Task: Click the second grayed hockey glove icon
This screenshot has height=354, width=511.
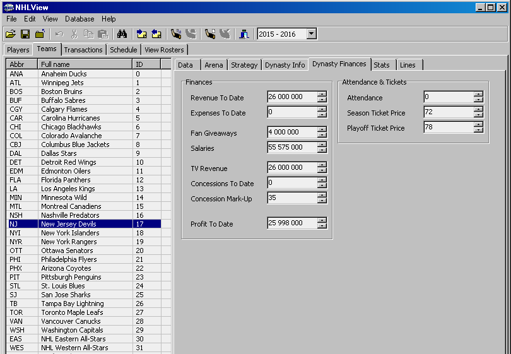Action: pyautogui.click(x=191, y=34)
